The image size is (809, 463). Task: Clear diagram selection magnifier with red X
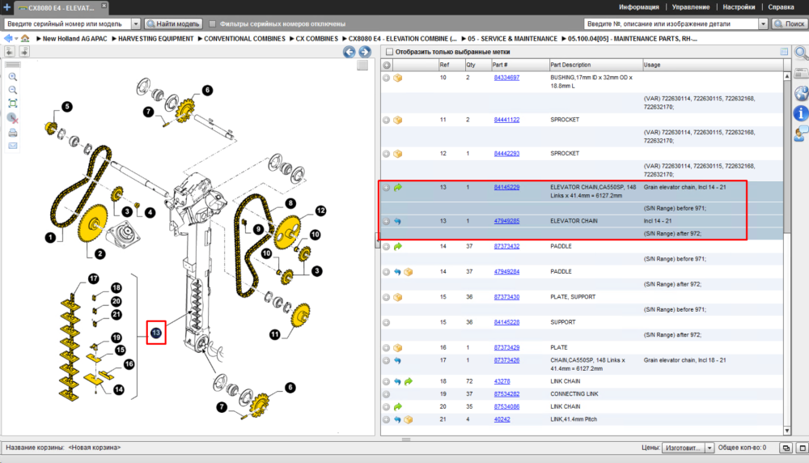pyautogui.click(x=13, y=118)
